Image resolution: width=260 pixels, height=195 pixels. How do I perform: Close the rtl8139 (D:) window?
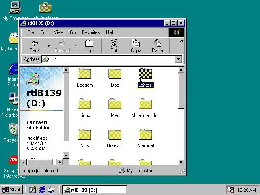181,23
